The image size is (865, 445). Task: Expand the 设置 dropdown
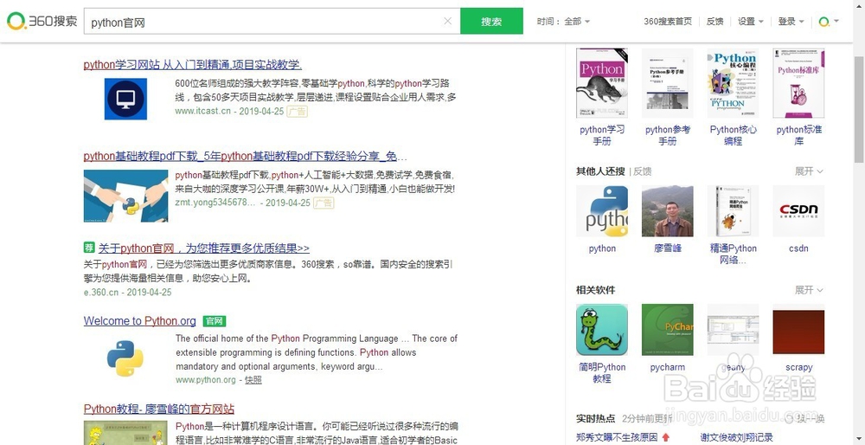[x=750, y=22]
